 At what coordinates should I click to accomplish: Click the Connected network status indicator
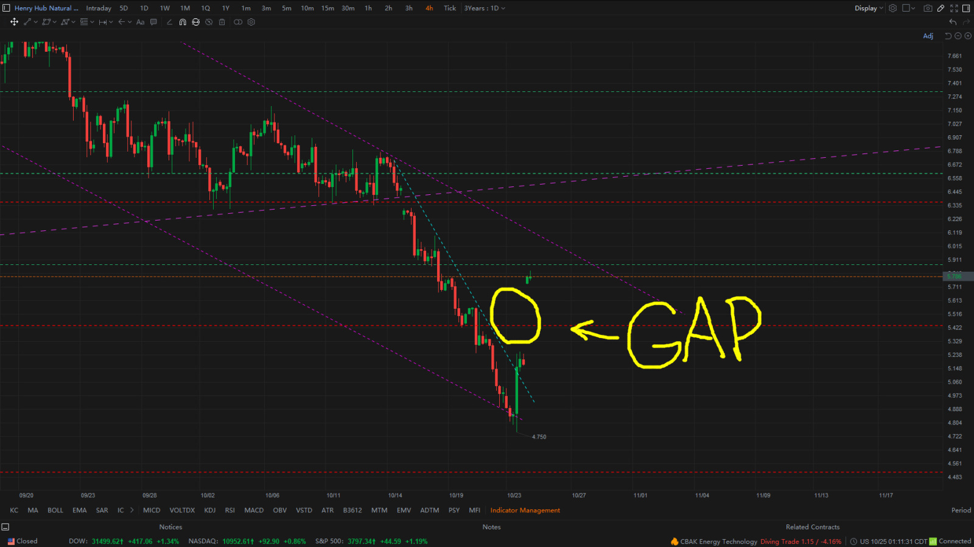click(x=950, y=541)
